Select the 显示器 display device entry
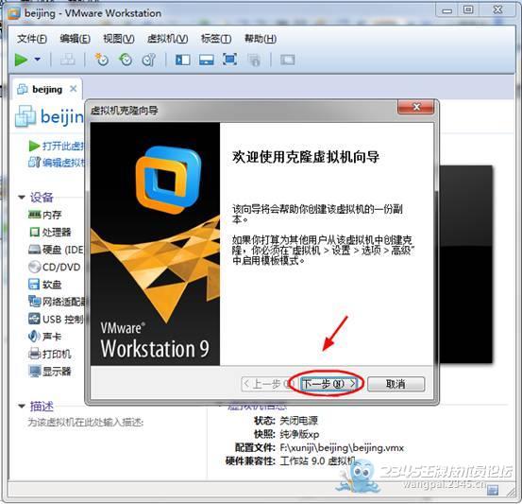 [x=50, y=372]
